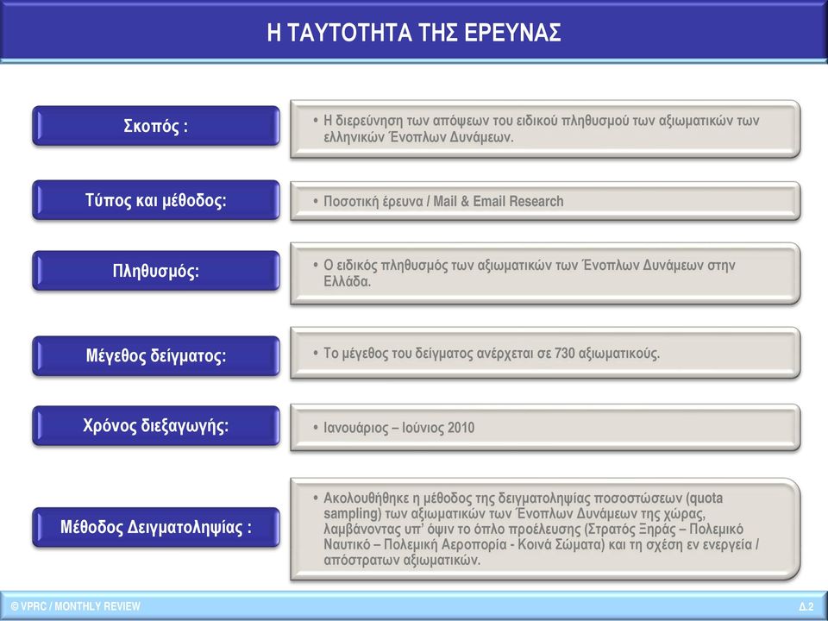Image resolution: width=828 pixels, height=621 pixels.
Task: Select the 'Πληθυσμός:' label box
Action: pyautogui.click(x=156, y=271)
